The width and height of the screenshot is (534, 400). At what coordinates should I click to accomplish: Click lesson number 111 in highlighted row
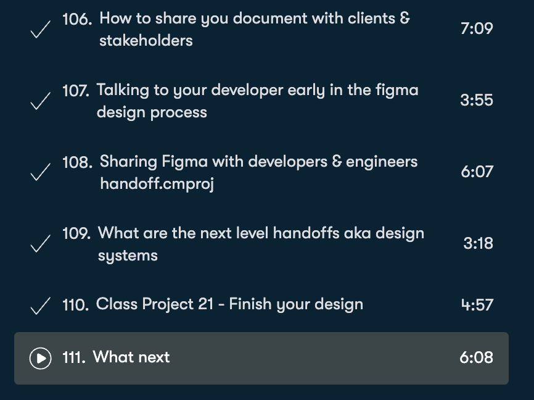click(x=74, y=358)
